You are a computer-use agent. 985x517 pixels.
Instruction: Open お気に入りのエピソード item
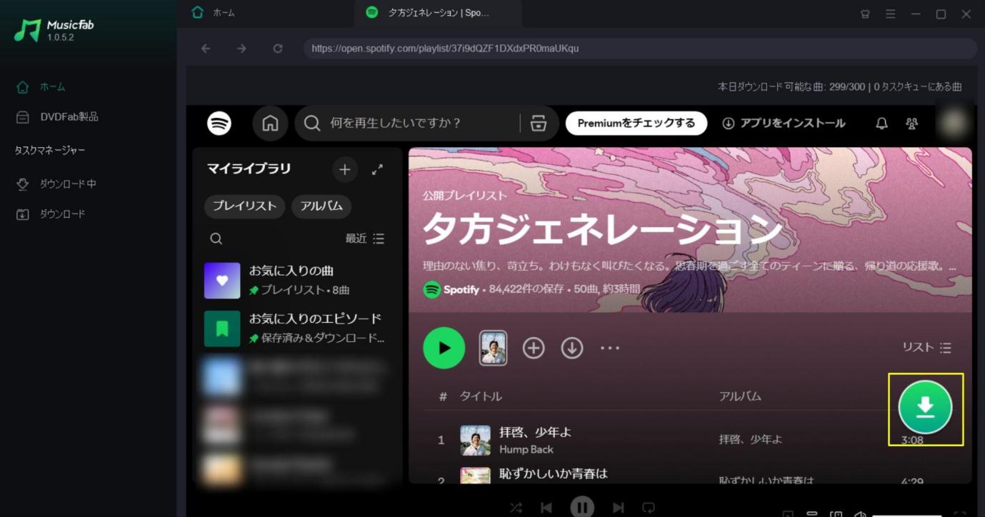[296, 328]
